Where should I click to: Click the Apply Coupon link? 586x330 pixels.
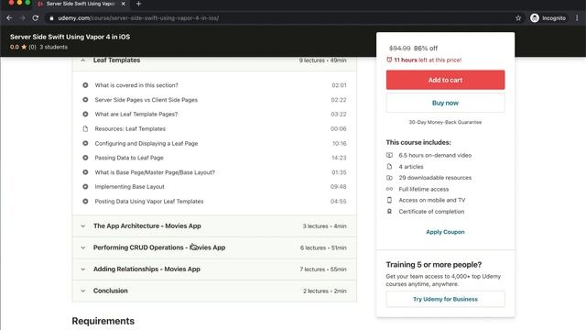pos(445,232)
